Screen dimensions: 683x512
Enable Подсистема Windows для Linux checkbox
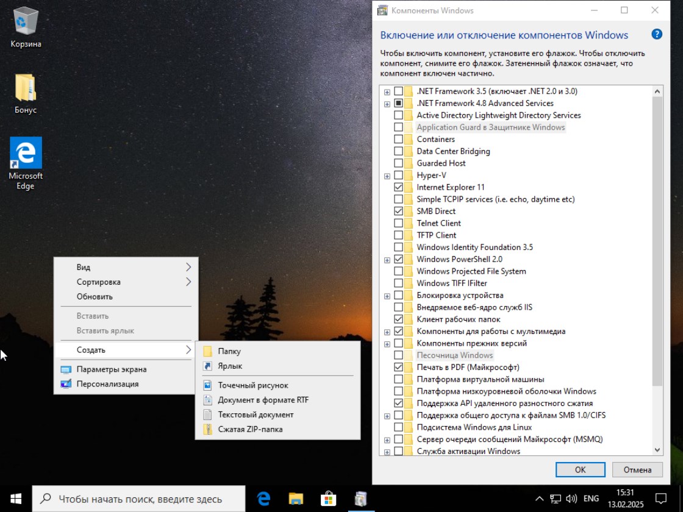pos(398,427)
